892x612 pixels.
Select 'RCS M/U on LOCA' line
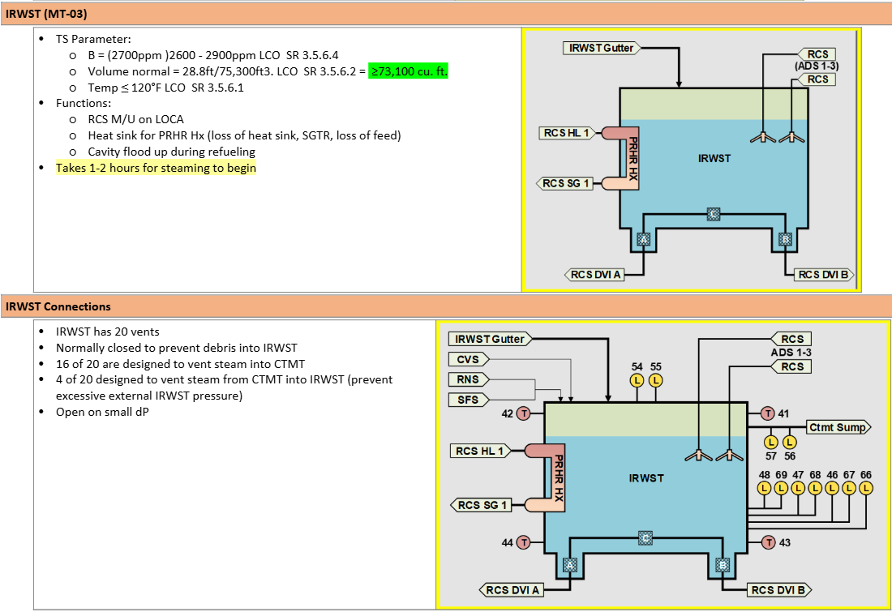[x=135, y=119]
